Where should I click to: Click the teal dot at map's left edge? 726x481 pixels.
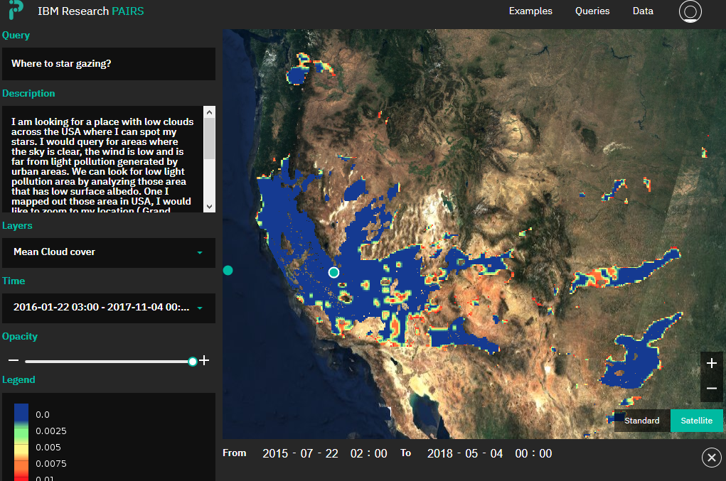(x=228, y=271)
